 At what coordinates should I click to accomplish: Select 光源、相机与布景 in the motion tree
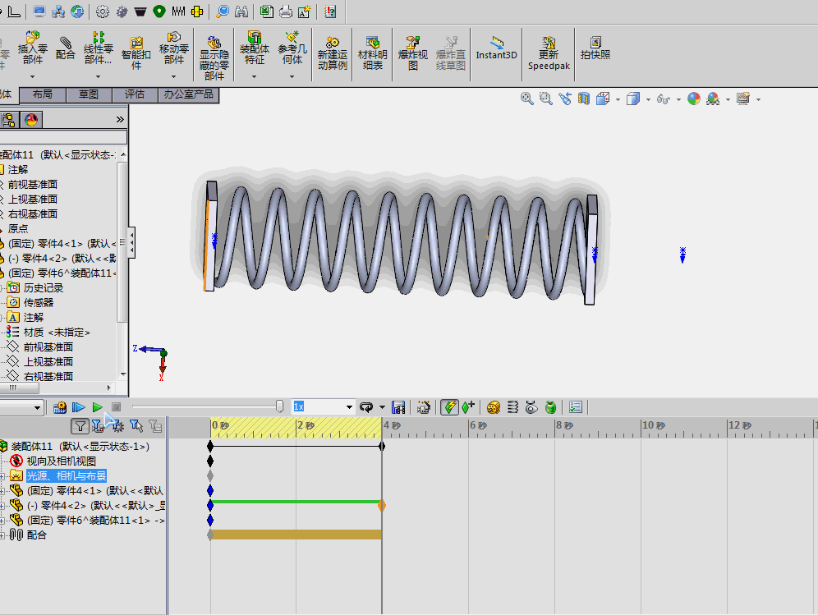(x=67, y=475)
